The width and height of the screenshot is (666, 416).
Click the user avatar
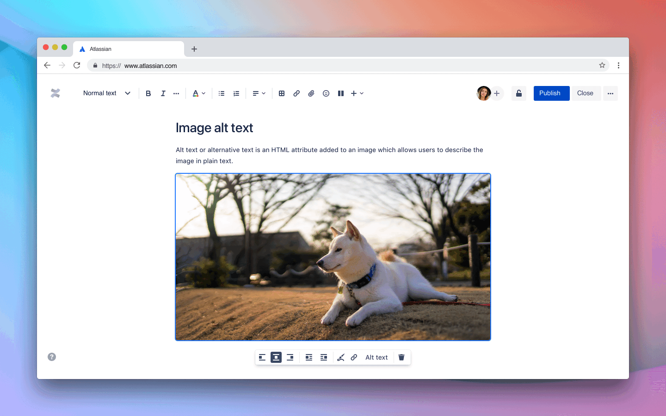click(x=484, y=93)
